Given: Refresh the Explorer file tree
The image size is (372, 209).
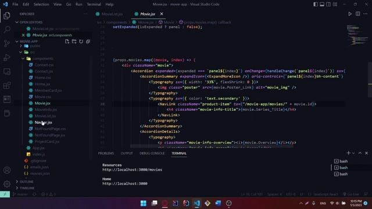Looking at the screenshot, I should (81, 41).
